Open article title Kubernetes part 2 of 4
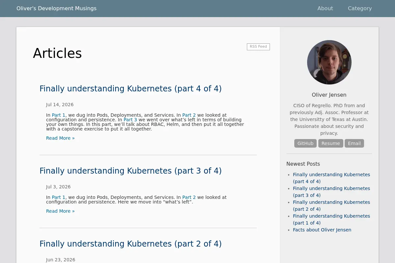The height and width of the screenshot is (263, 395). (x=131, y=244)
